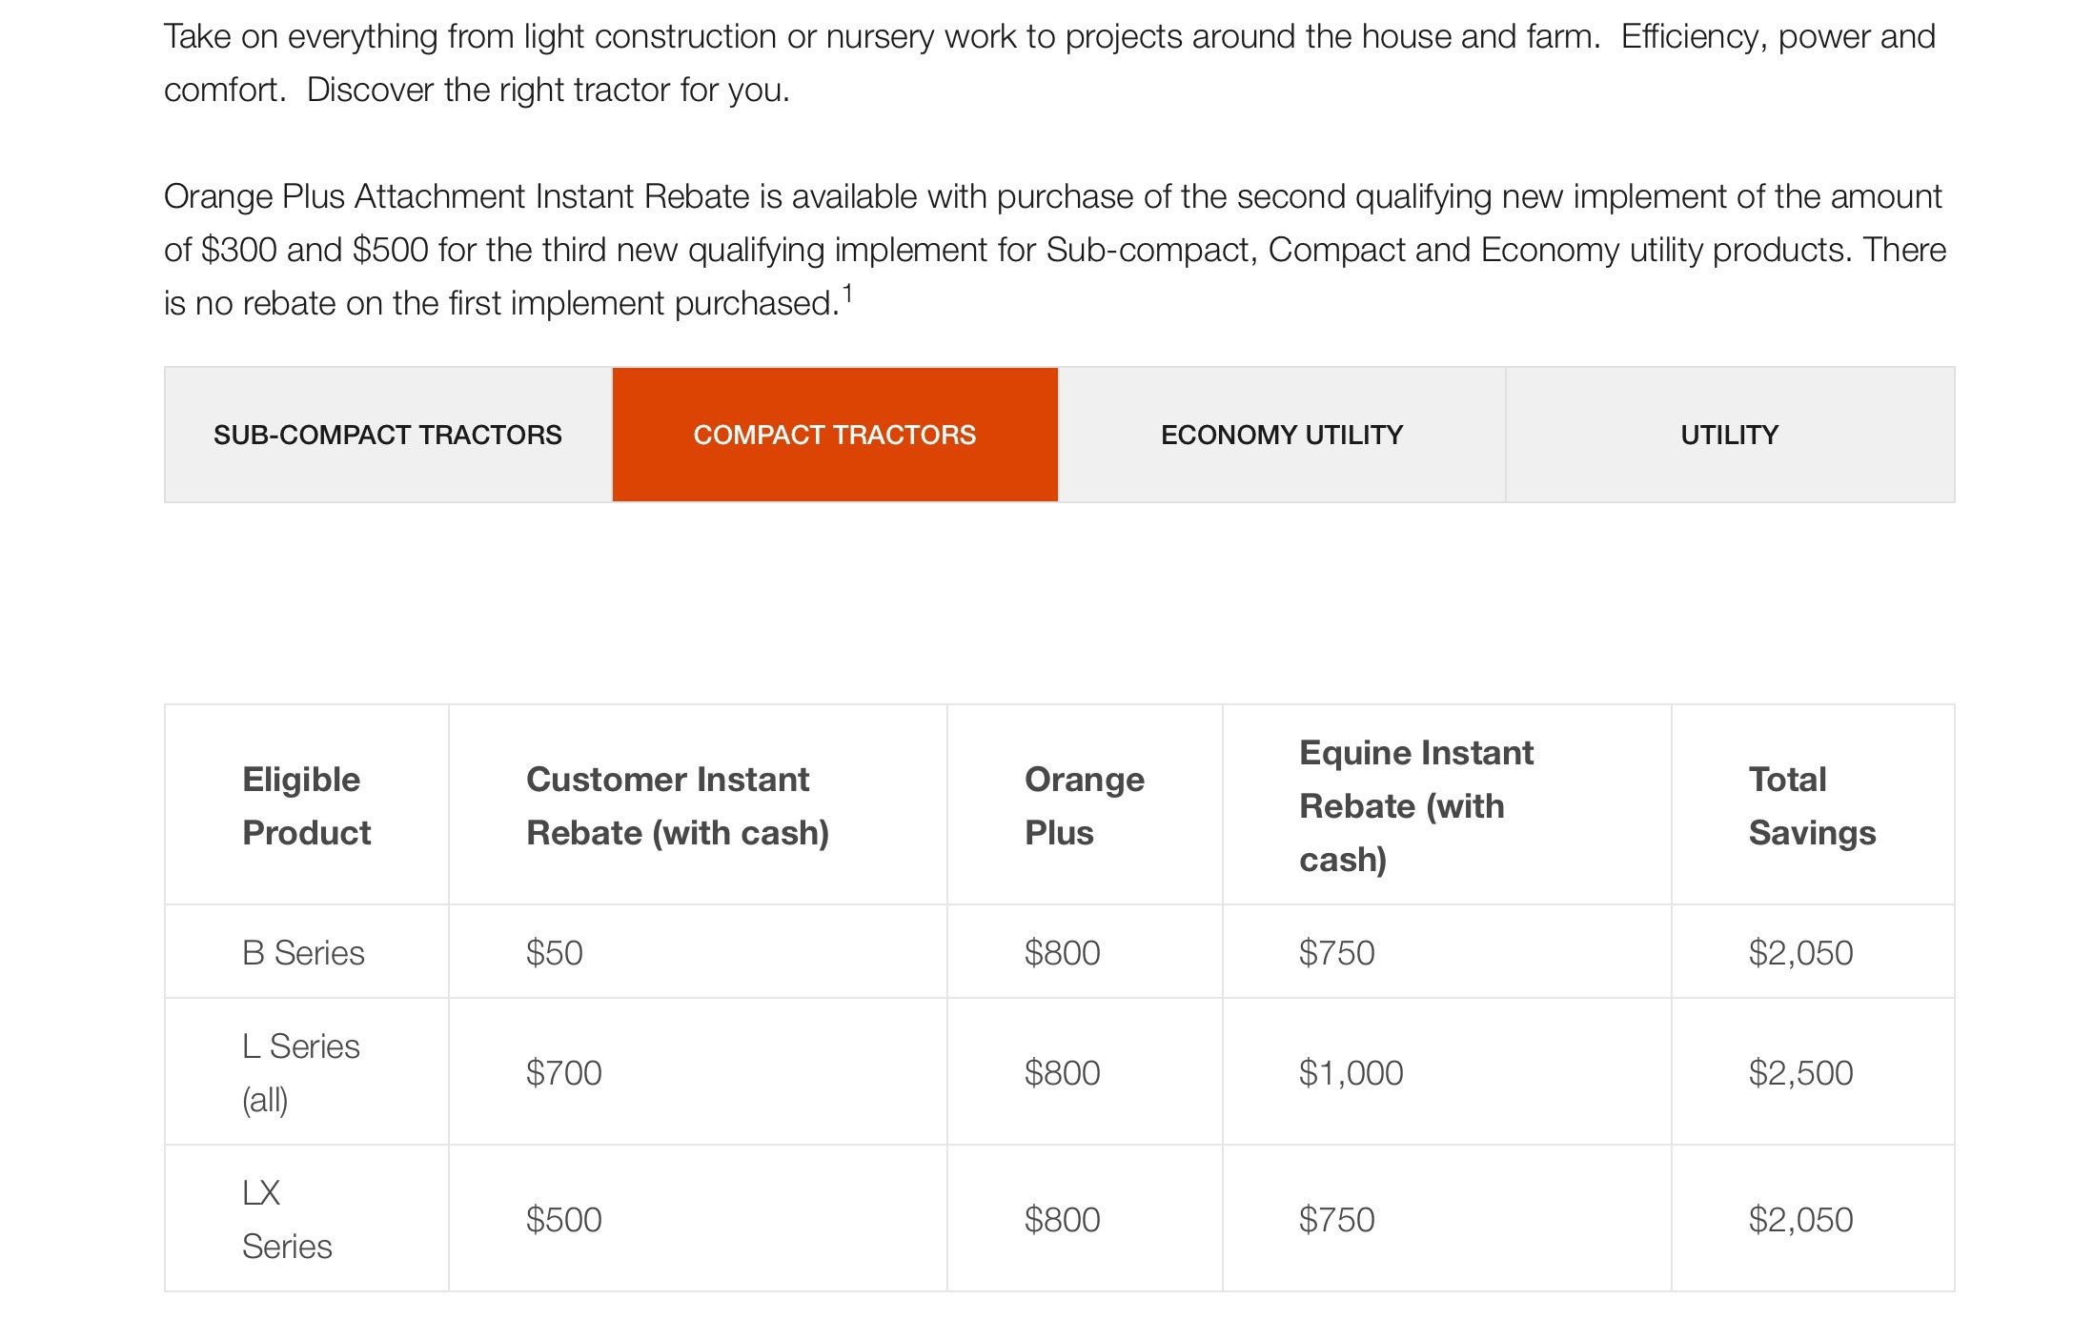Select the L Series (all) row label

(301, 1072)
